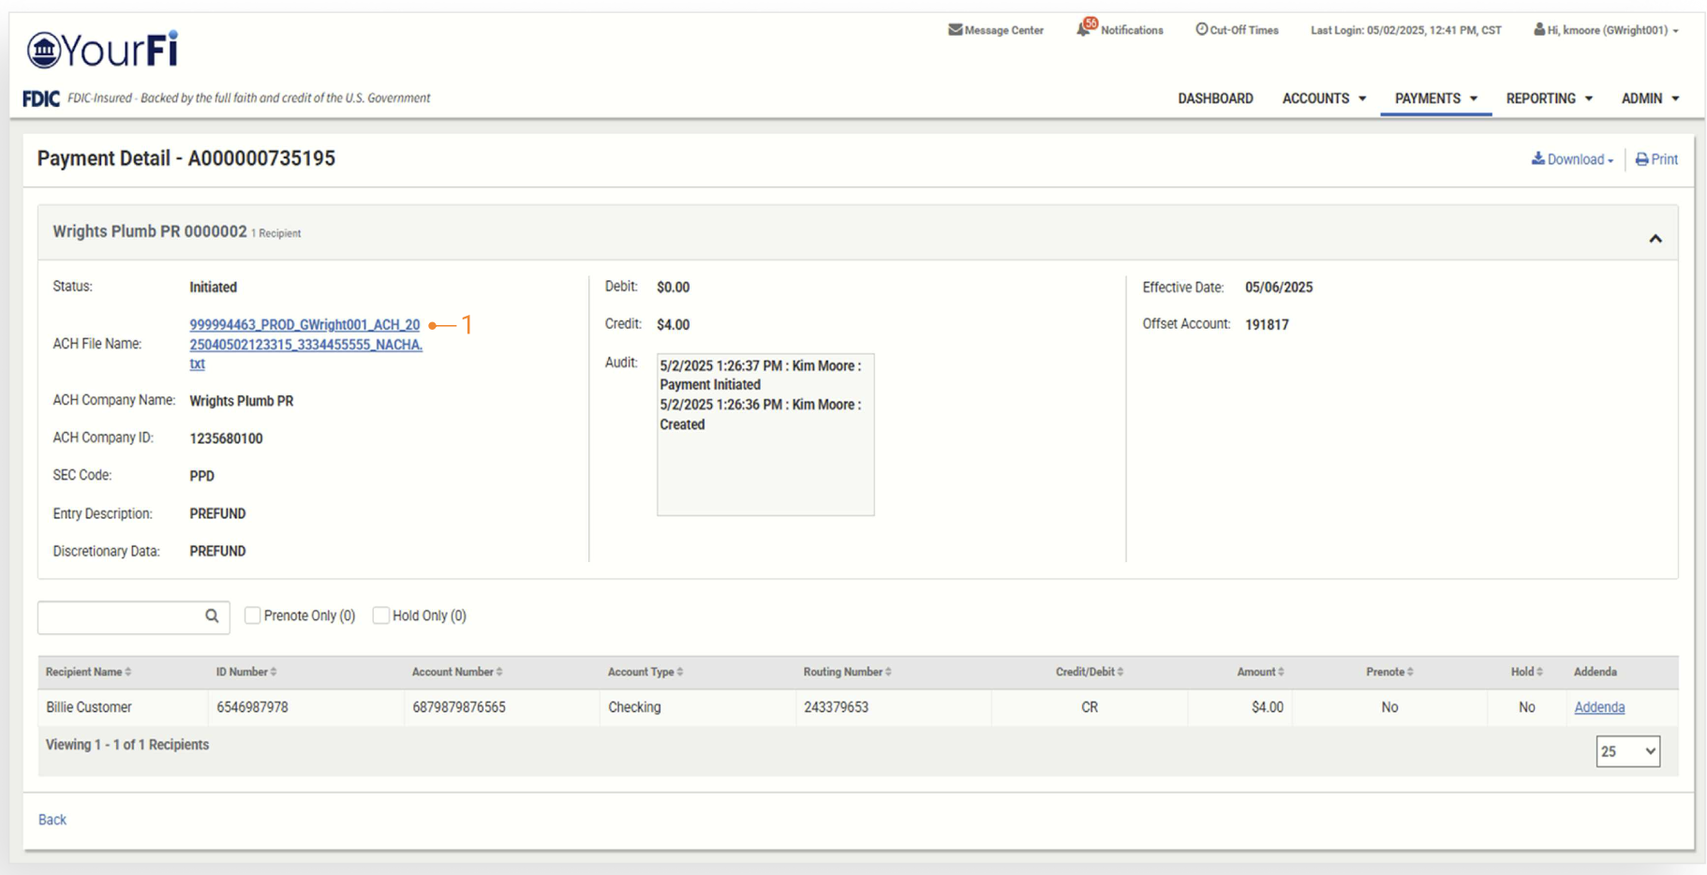Click the user profile icon for kmoore
This screenshot has width=1707, height=875.
(1538, 30)
